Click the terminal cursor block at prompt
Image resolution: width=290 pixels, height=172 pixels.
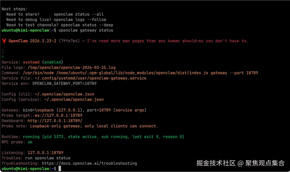tap(59, 169)
